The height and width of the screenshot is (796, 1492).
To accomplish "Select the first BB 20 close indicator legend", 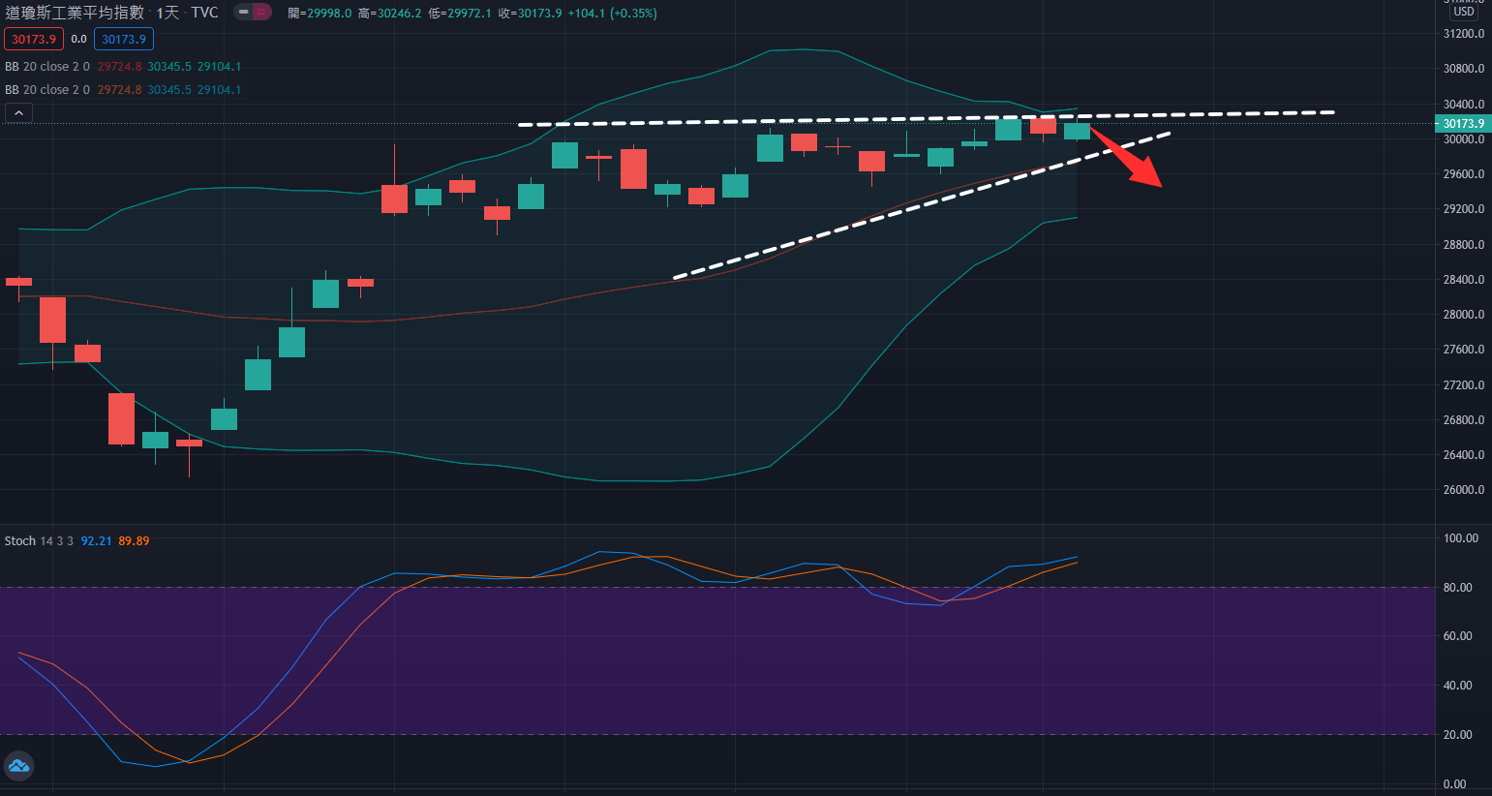I will click(x=46, y=67).
